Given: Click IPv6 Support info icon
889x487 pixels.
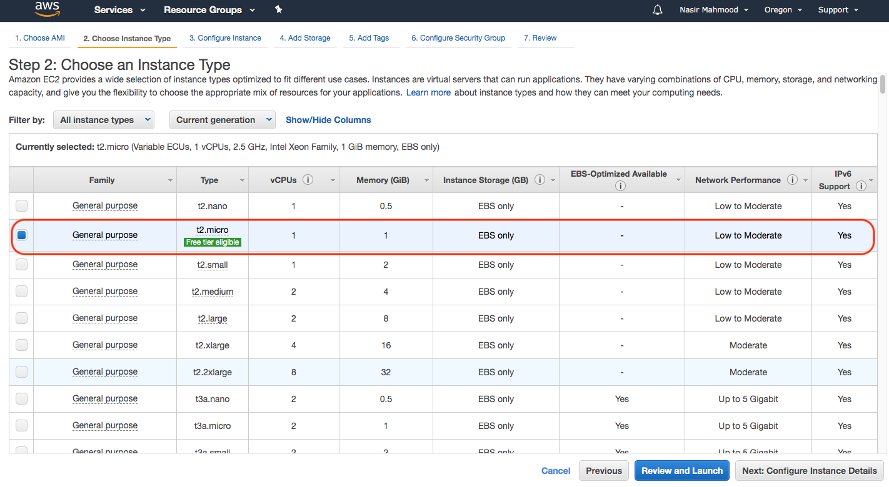Looking at the screenshot, I should [x=861, y=186].
